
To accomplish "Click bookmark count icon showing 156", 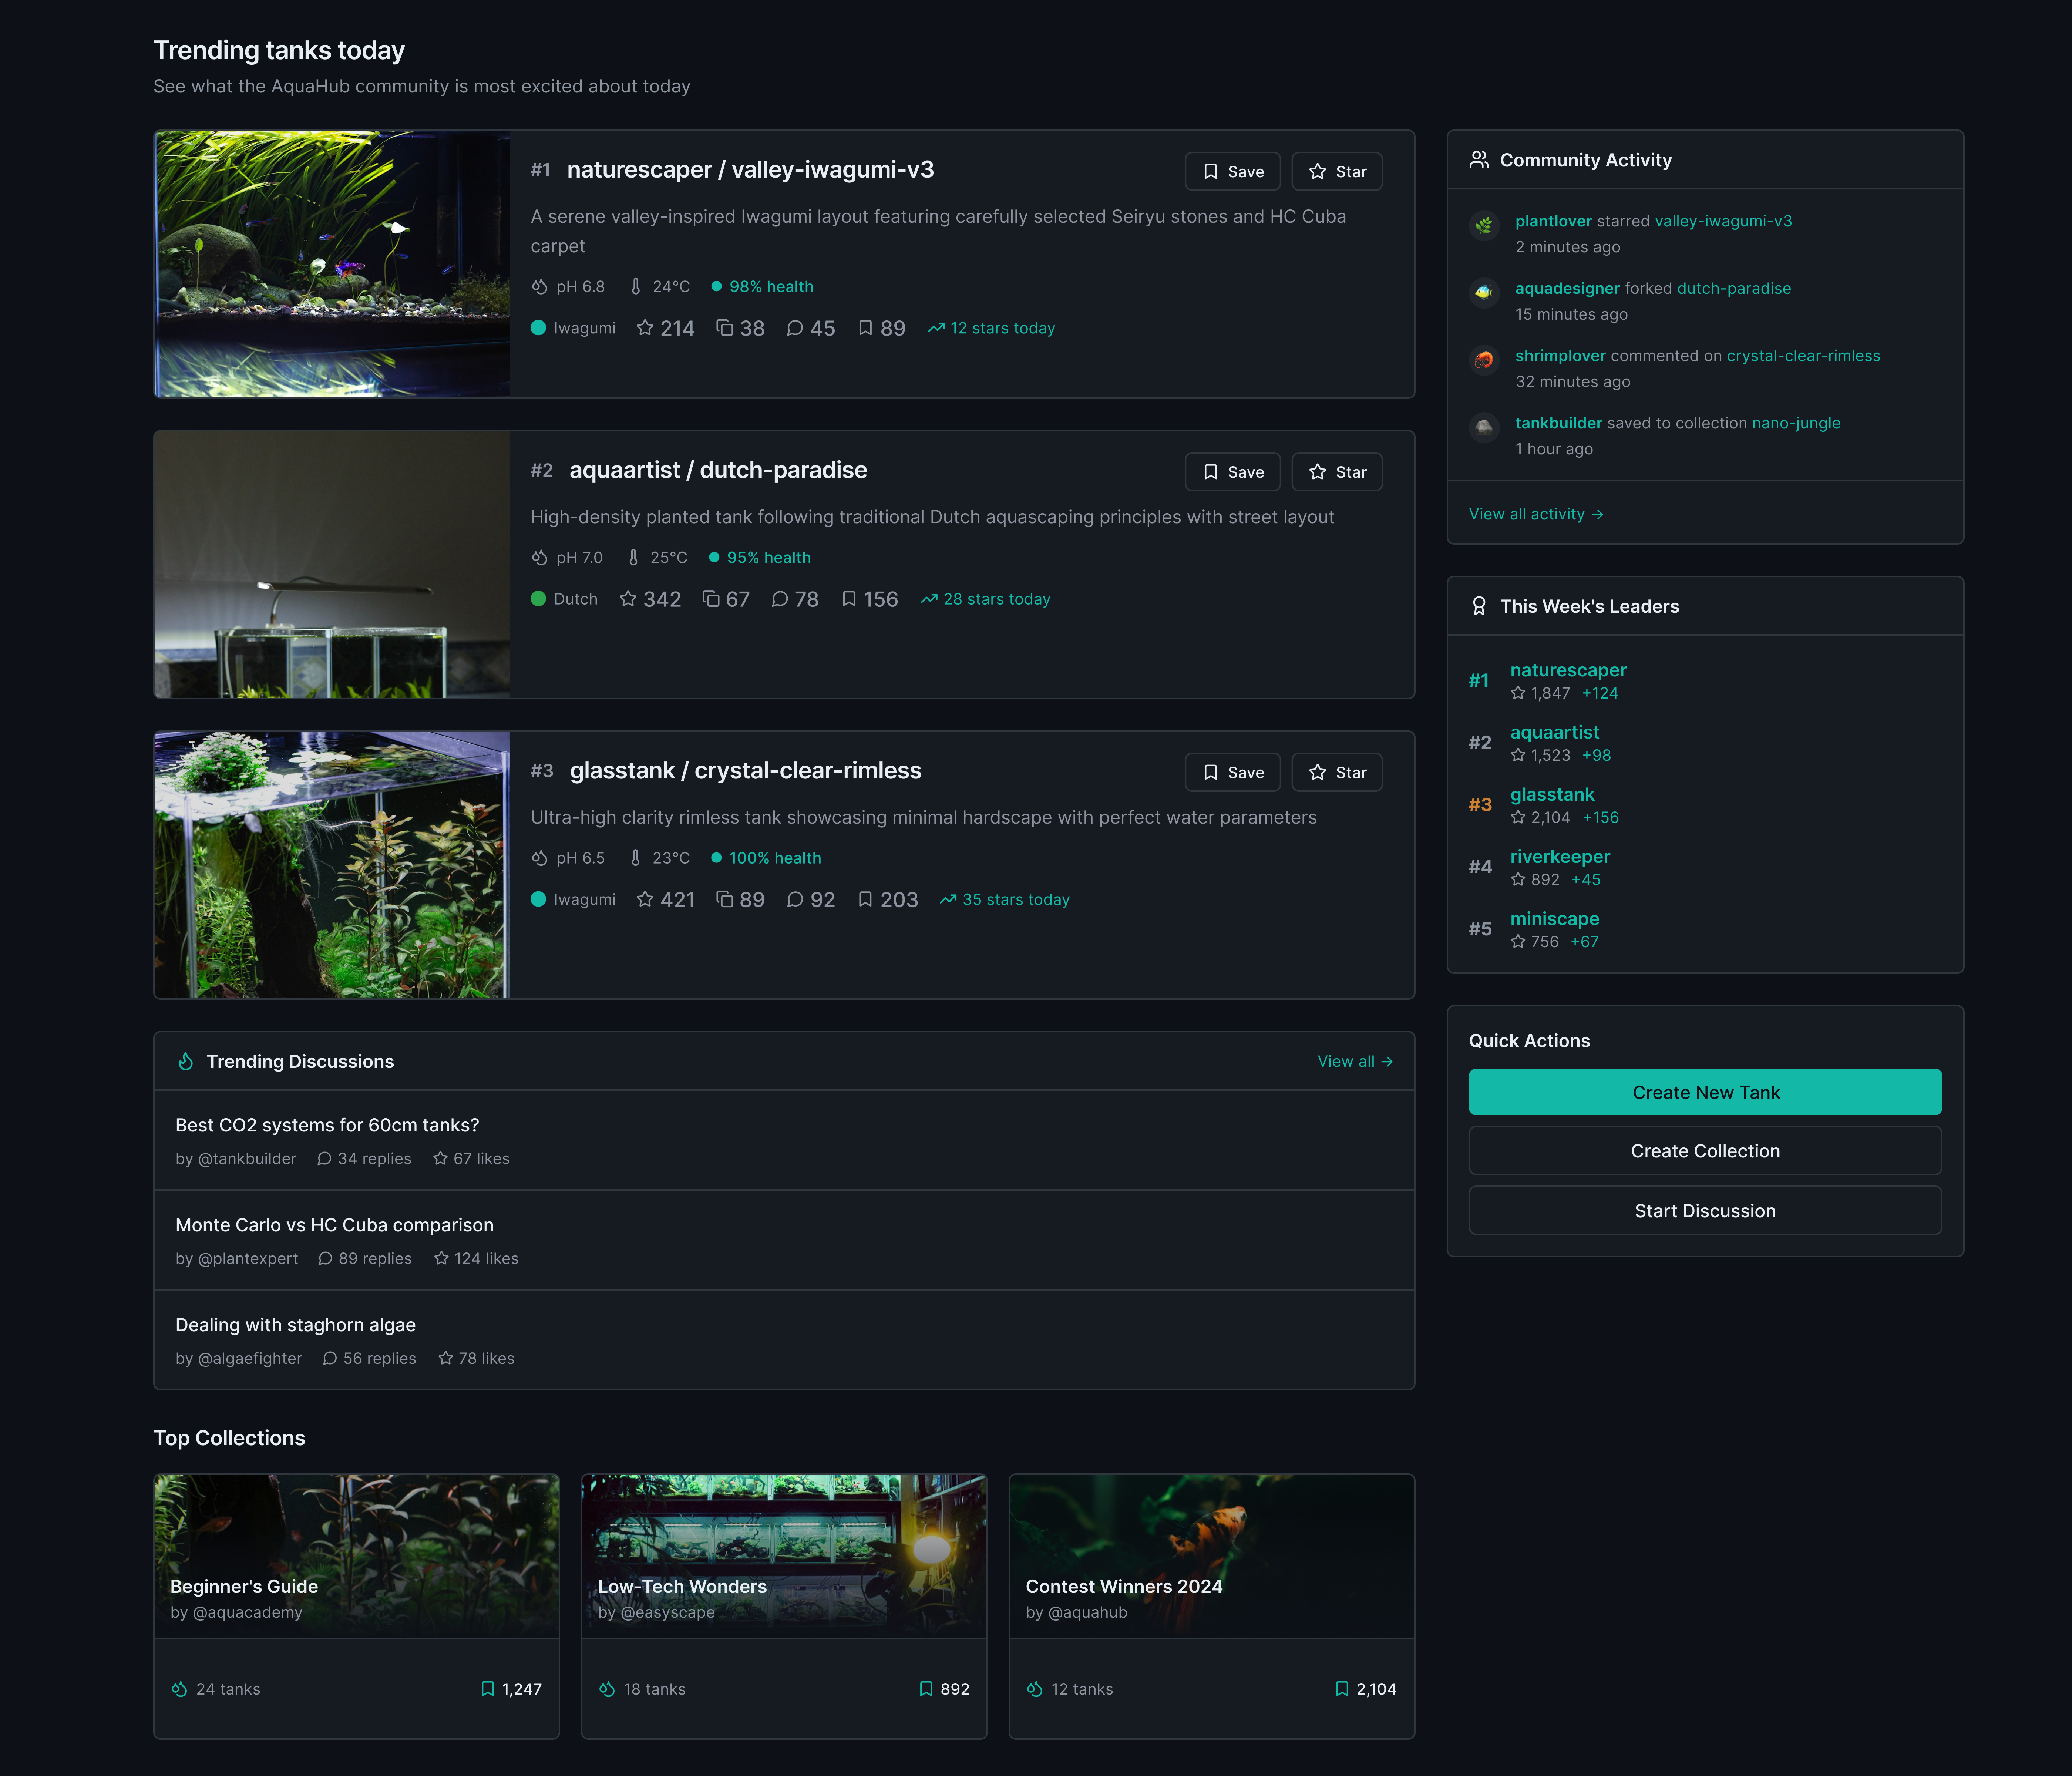I will pyautogui.click(x=849, y=599).
